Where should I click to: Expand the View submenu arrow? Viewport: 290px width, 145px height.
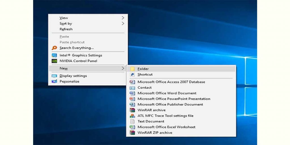123,18
